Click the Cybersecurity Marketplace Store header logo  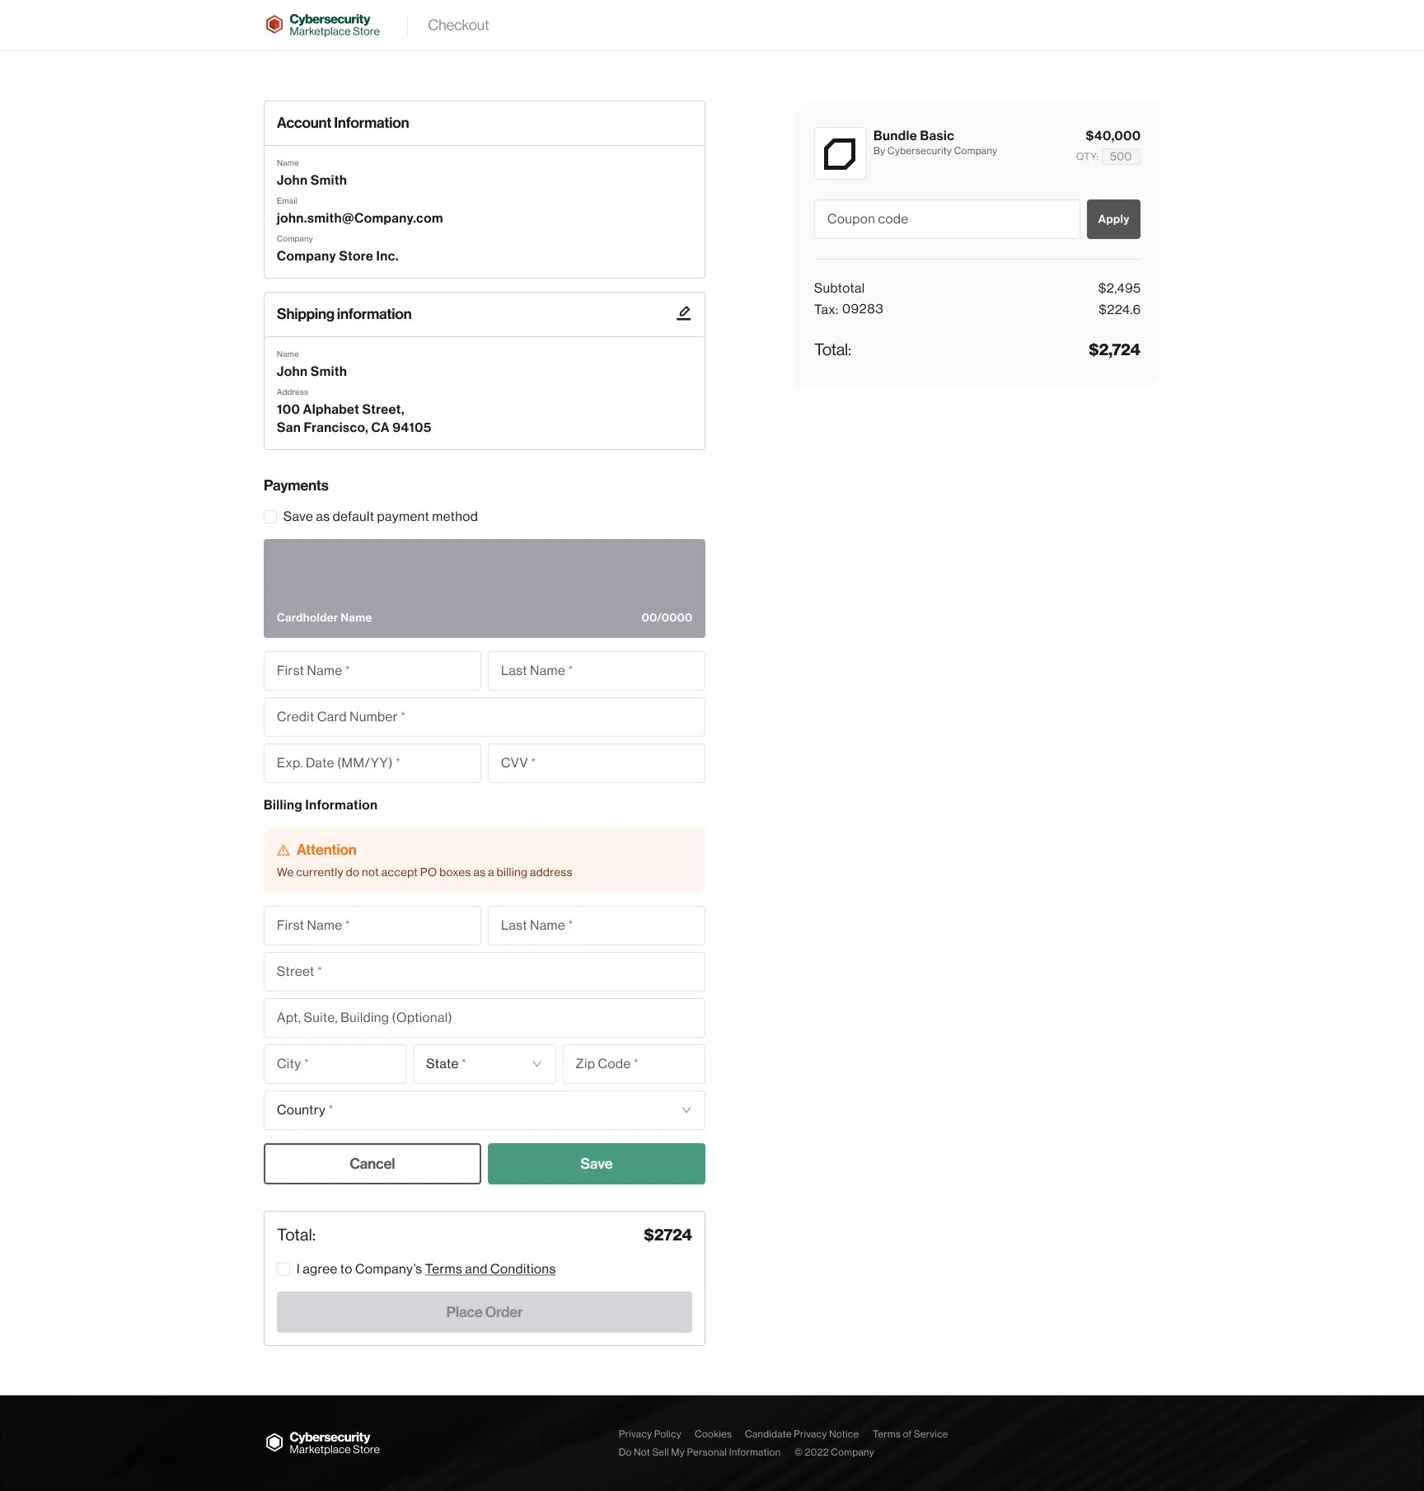coord(321,24)
